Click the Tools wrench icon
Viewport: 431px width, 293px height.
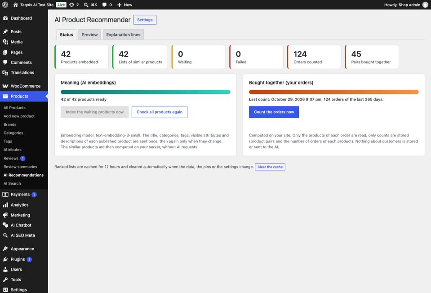click(x=5, y=280)
